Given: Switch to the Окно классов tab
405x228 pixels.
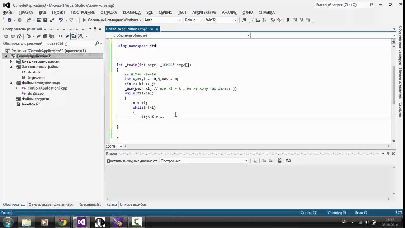Looking at the screenshot, I should [x=40, y=205].
